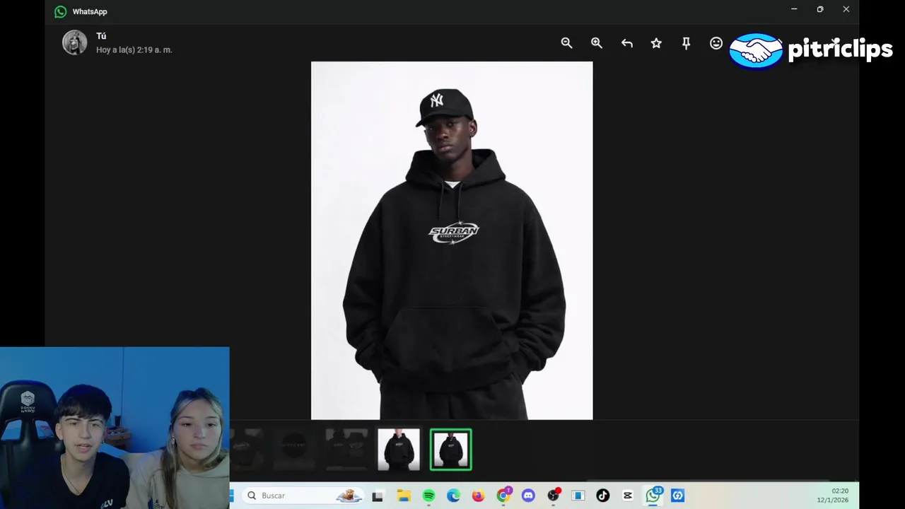905x509 pixels.
Task: Open CapCut from the taskbar
Action: pos(628,496)
